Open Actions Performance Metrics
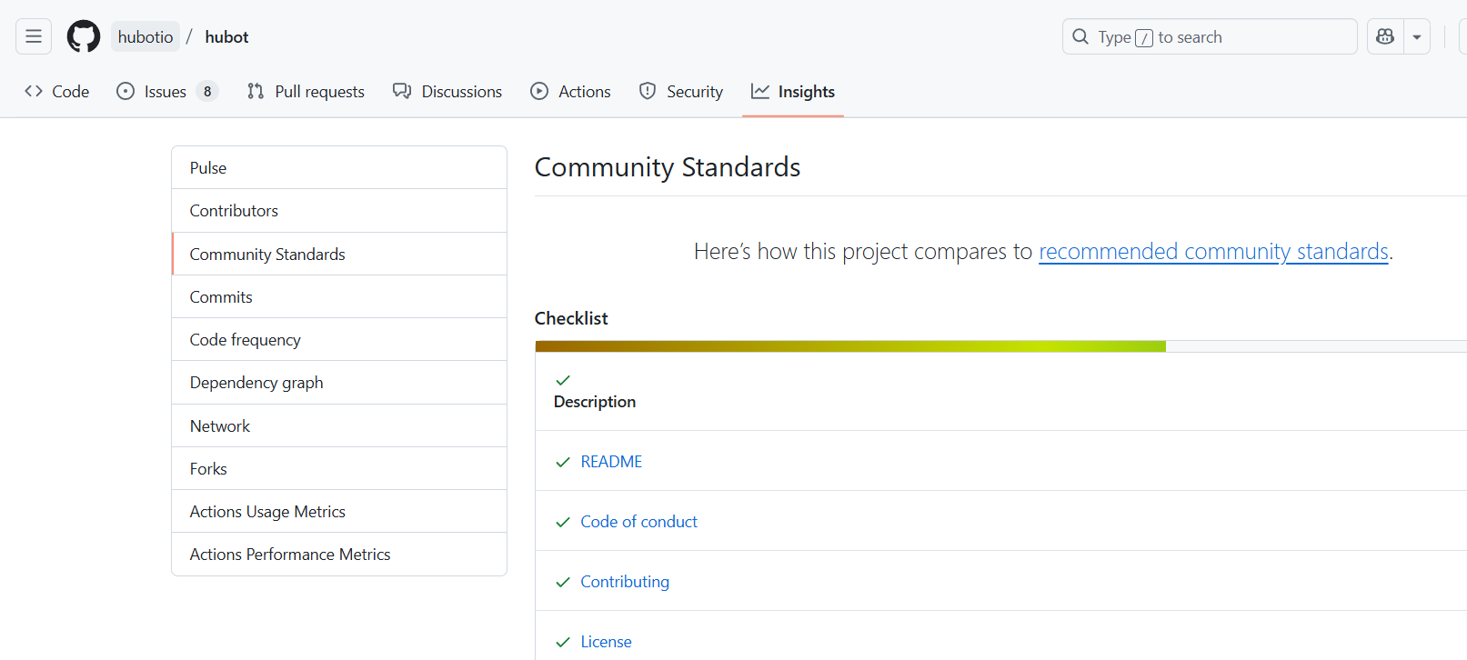Viewport: 1467px width, 660px height. point(339,554)
